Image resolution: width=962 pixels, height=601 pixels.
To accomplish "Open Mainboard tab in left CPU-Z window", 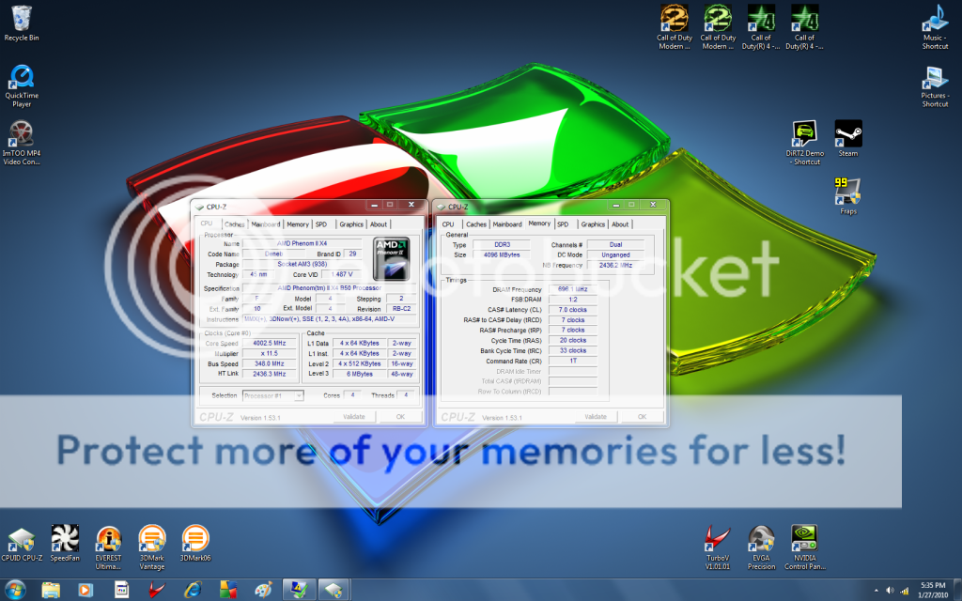I will click(266, 224).
